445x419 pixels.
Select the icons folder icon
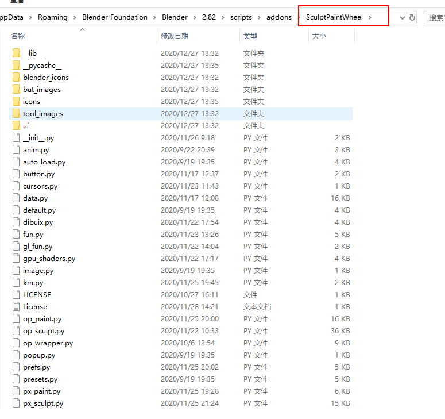16,101
